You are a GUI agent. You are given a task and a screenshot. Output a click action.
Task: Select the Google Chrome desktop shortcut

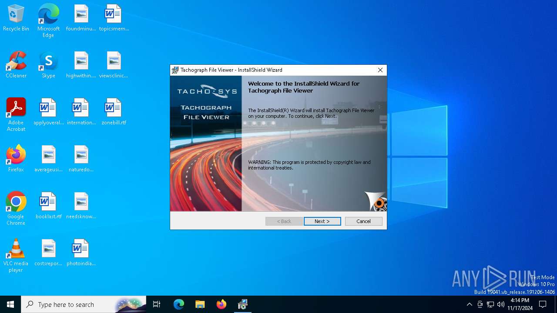pos(16,209)
